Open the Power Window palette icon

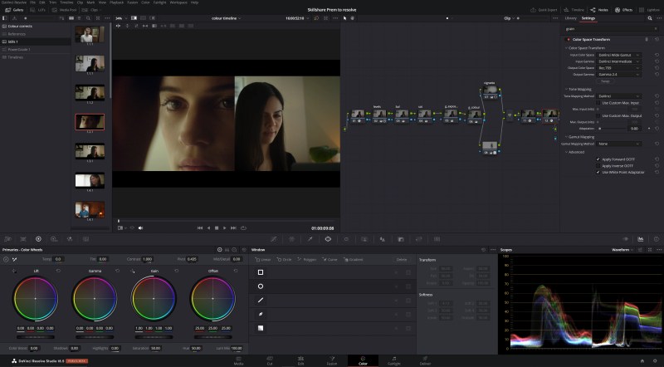pos(328,239)
